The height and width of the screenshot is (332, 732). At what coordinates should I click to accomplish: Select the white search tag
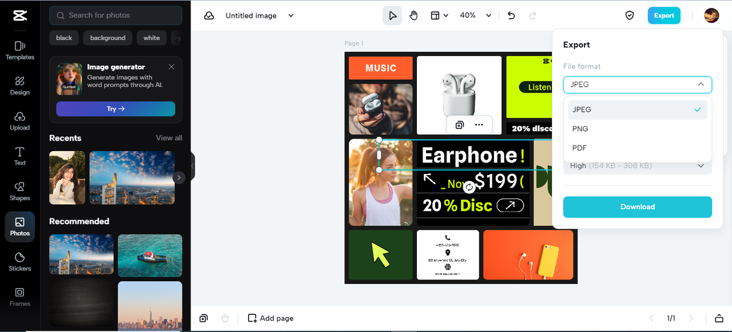pyautogui.click(x=152, y=38)
